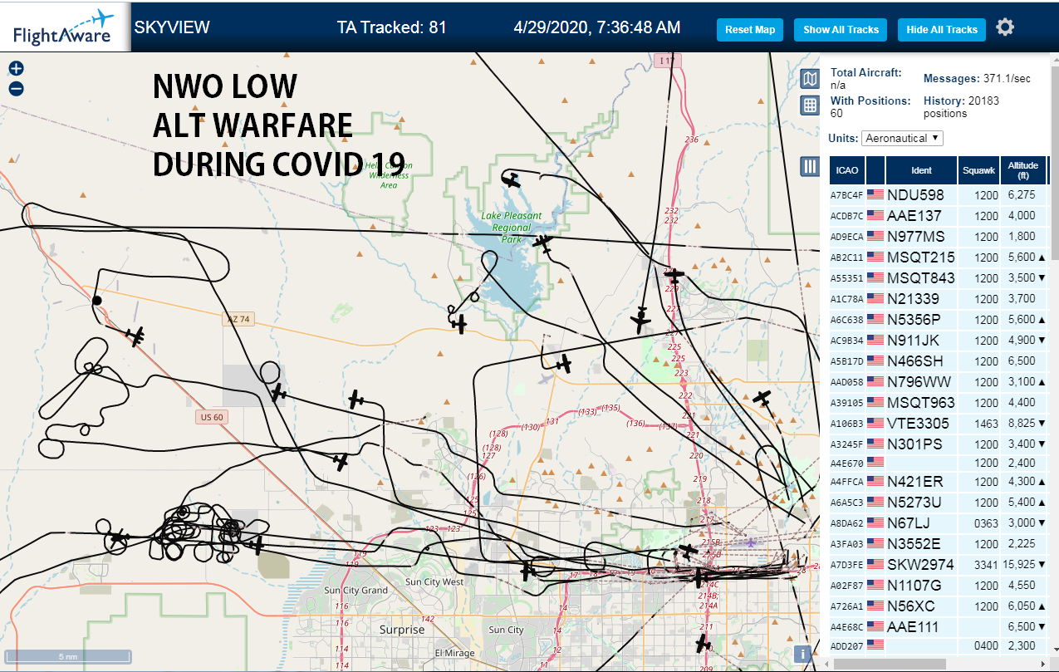Open the Units Aeronautical dropdown

point(902,138)
